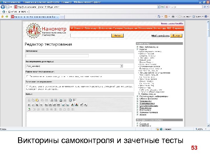Click inside the Текст editor area
This screenshot has width=210, height=157.
[x=79, y=119]
